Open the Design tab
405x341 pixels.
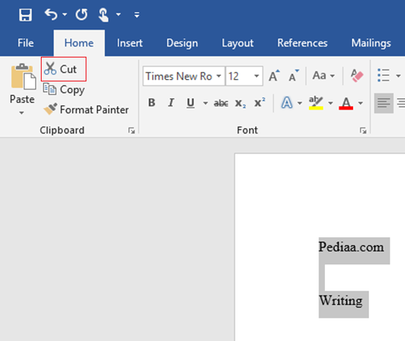pos(182,43)
